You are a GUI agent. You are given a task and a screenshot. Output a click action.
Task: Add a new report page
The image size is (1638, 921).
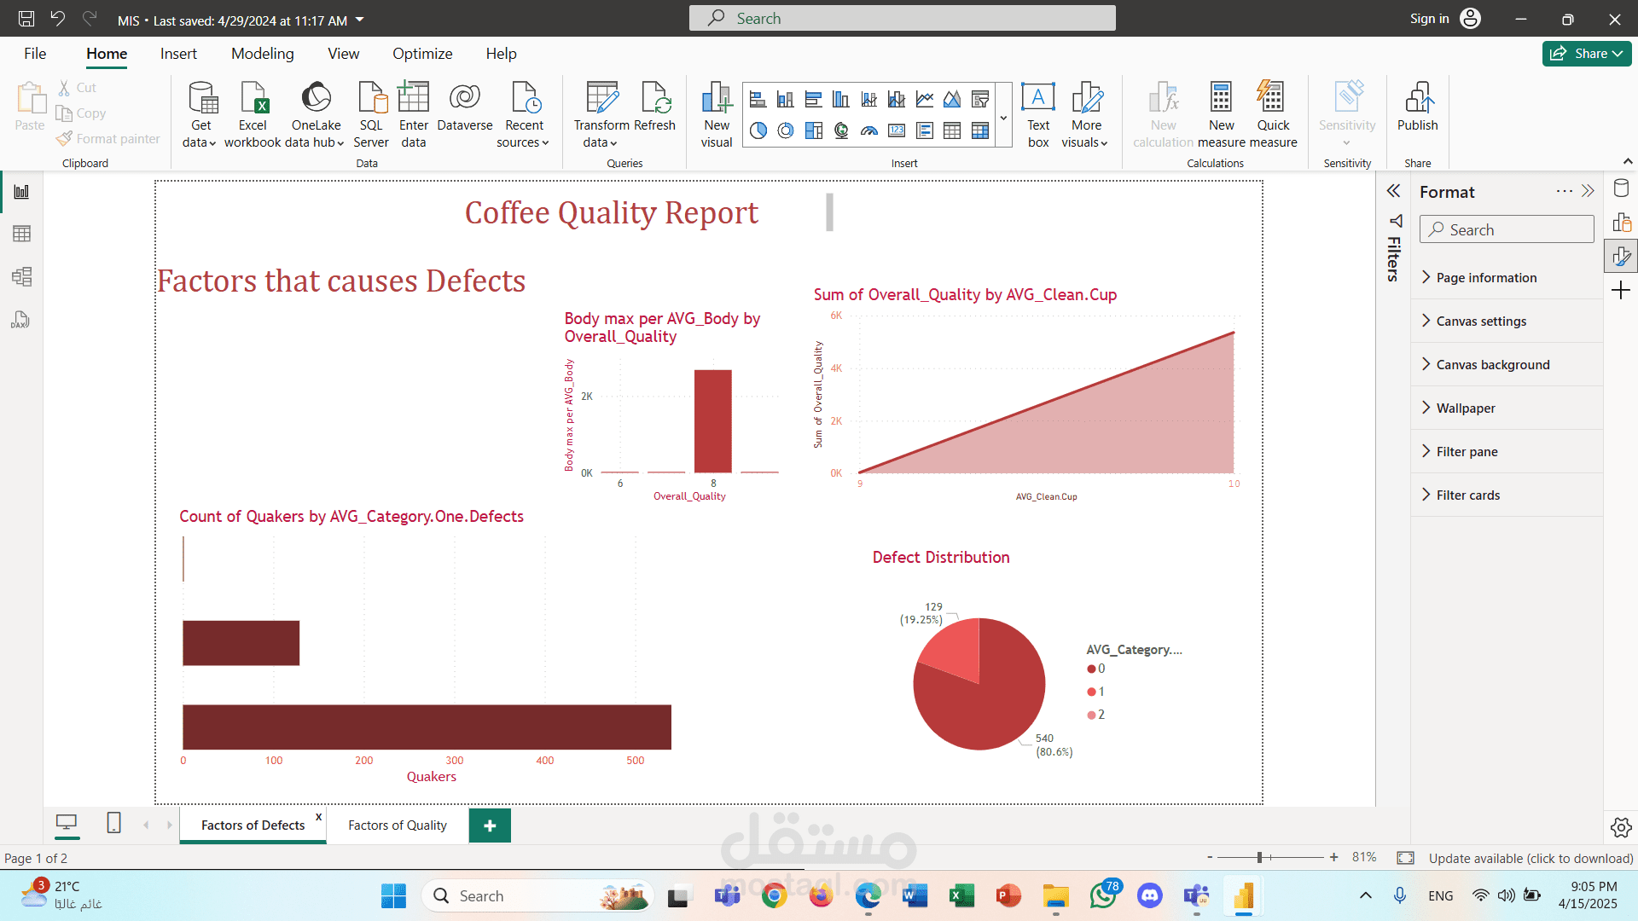[x=490, y=825]
